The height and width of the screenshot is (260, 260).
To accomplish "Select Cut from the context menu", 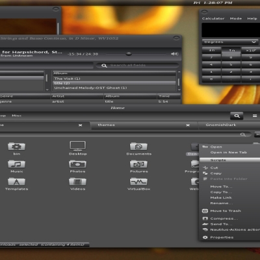I will pos(229,168).
